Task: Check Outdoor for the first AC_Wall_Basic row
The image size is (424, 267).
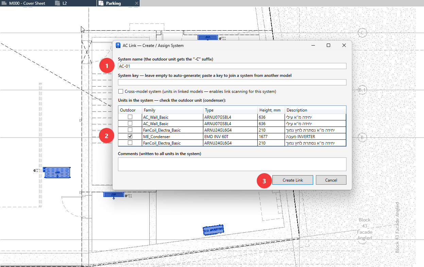Action: pos(130,117)
